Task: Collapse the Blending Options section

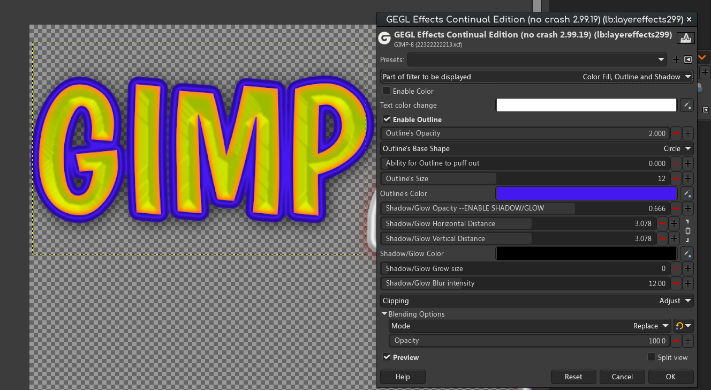Action: pos(384,314)
